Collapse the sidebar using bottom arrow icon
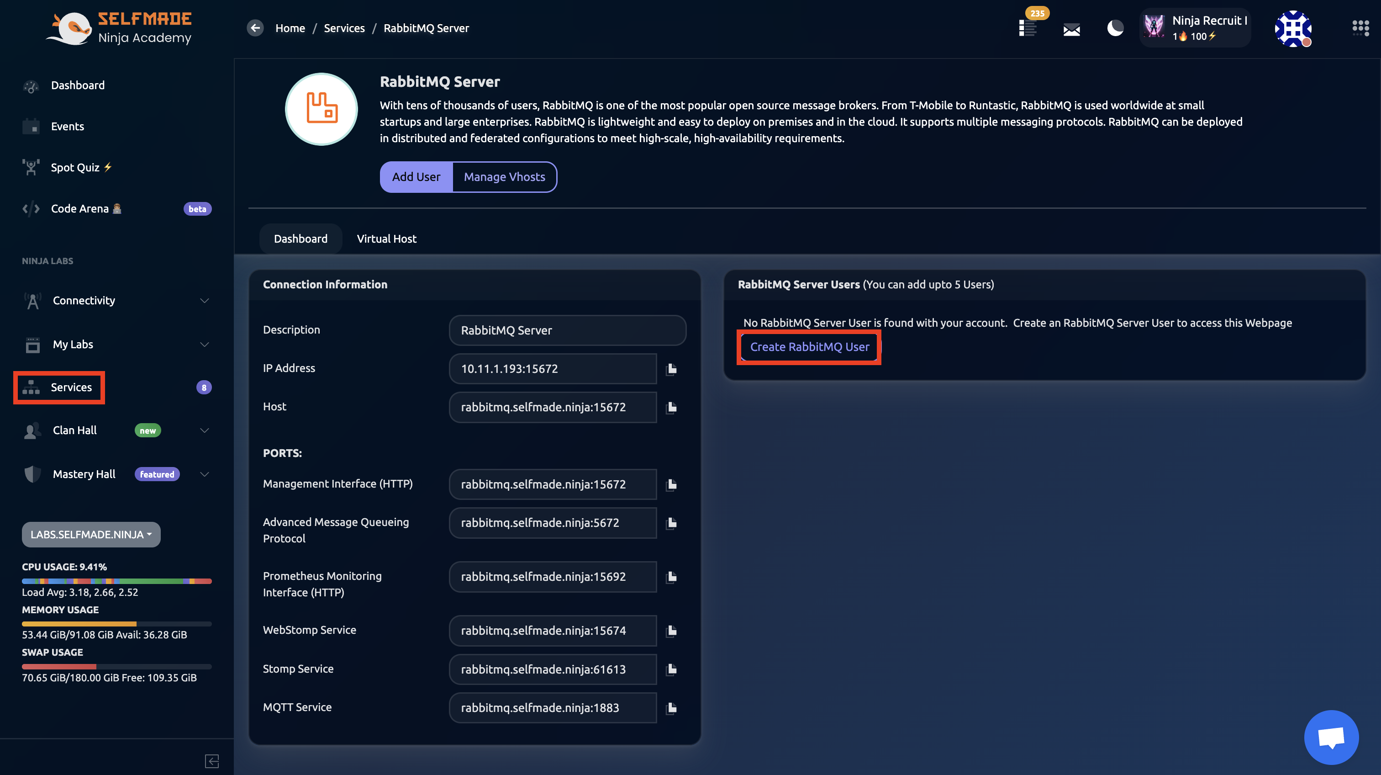Screen dimensions: 1381x775 (212, 761)
